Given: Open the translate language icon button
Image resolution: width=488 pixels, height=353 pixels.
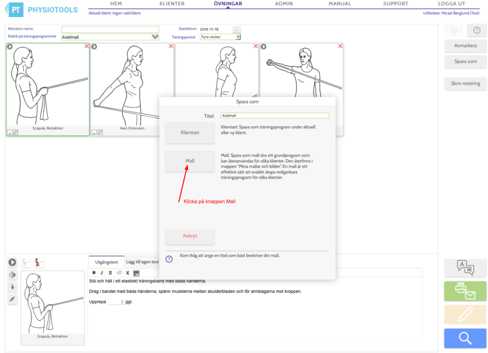Looking at the screenshot, I should pos(465,268).
